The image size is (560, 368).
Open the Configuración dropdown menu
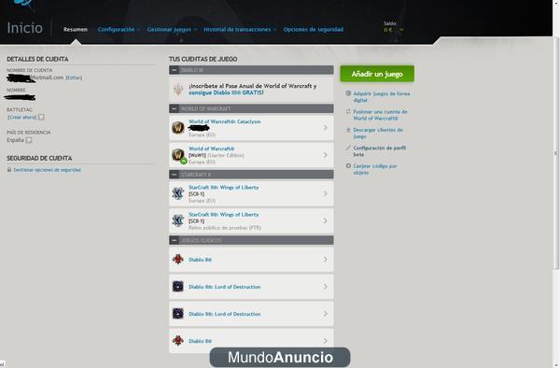click(119, 29)
